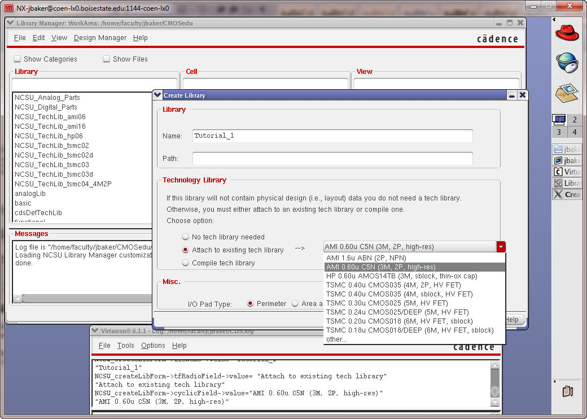Viewport: 587px width, 419px height.
Task: Select the Compile tech library radio button
Action: 186,263
